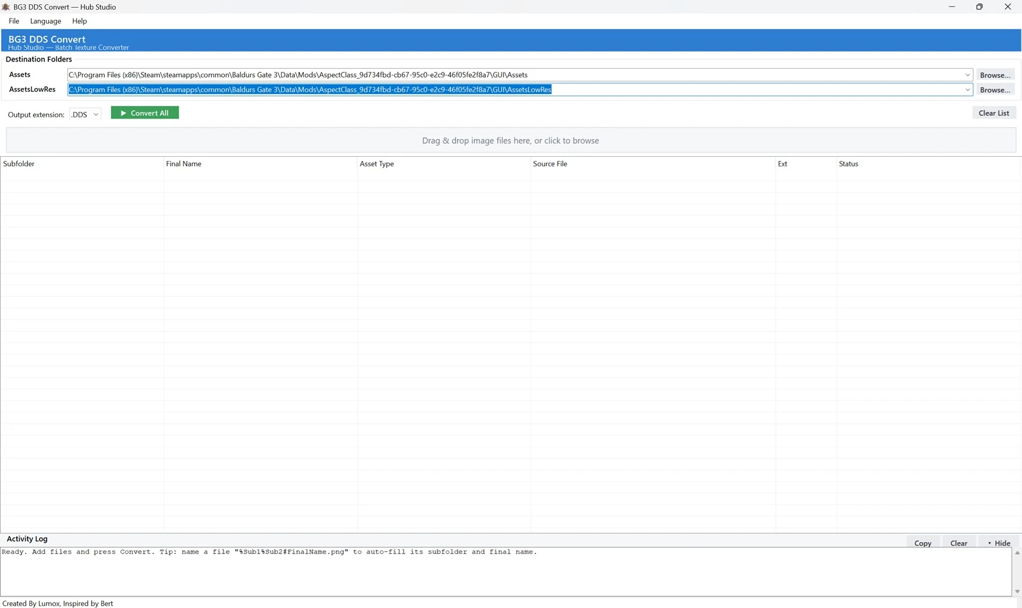Clear the file list
This screenshot has width=1022, height=608.
tap(994, 113)
